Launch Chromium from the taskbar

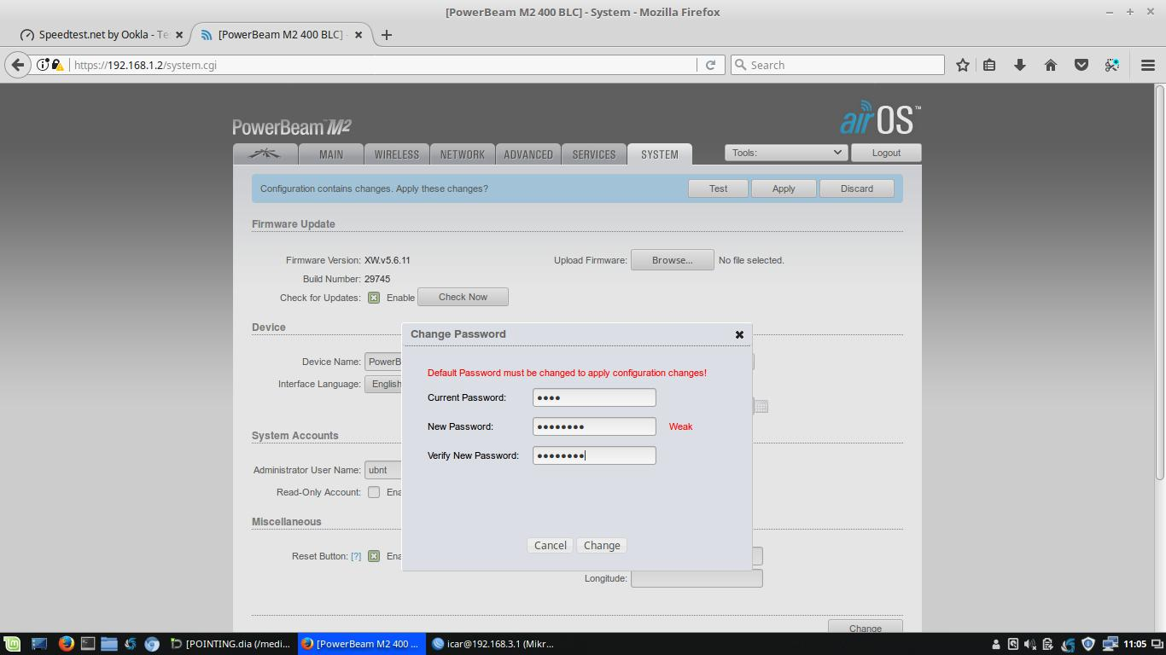click(152, 644)
